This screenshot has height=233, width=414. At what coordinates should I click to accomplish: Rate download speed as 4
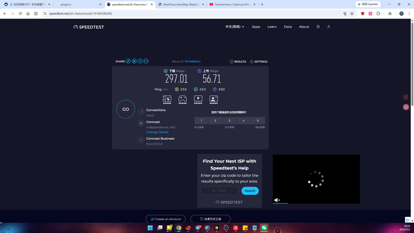pos(243,121)
